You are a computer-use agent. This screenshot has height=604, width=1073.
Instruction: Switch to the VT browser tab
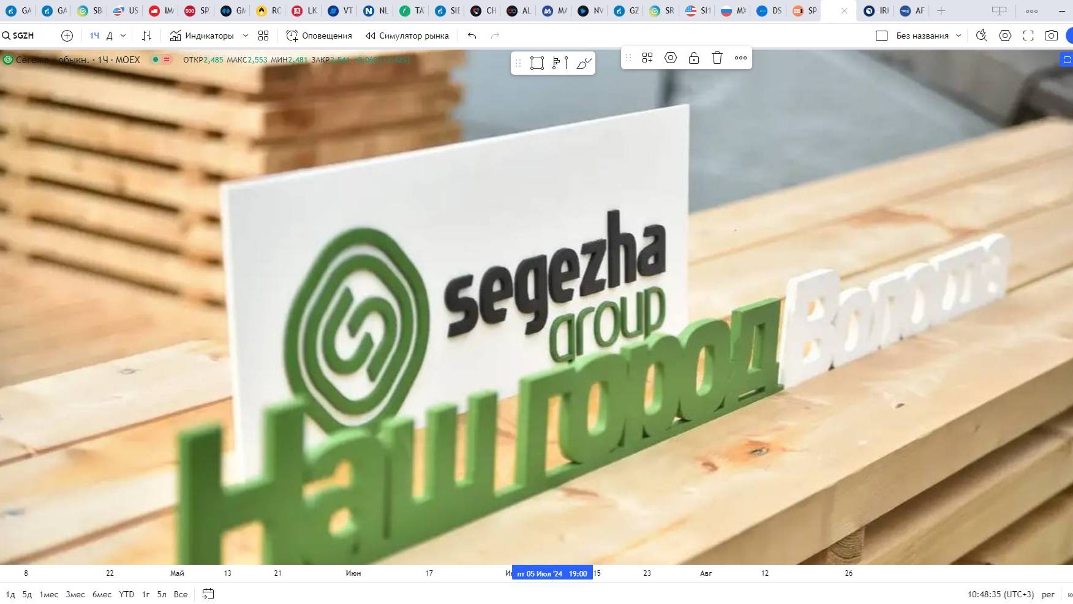point(341,10)
